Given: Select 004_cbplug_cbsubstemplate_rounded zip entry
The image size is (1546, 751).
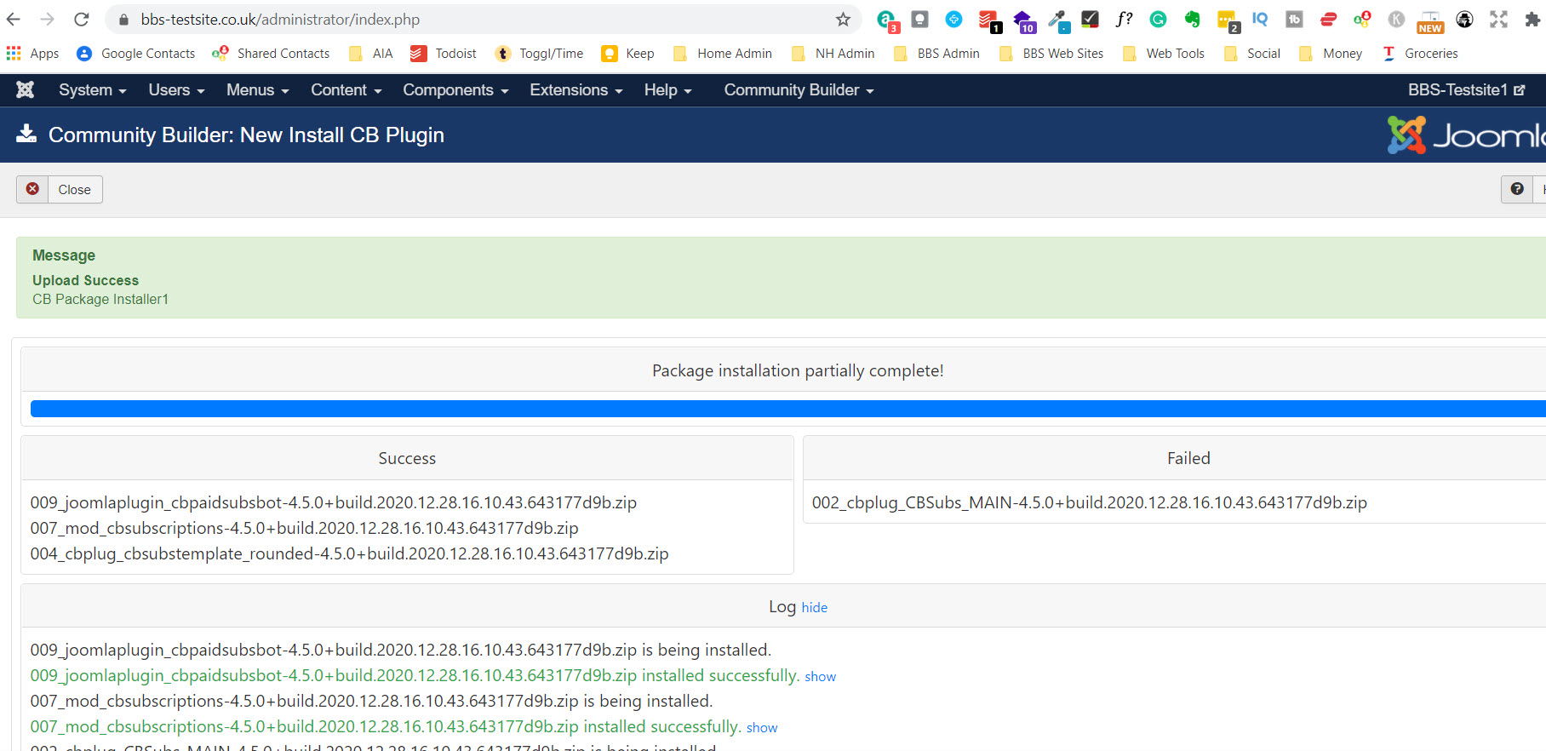Looking at the screenshot, I should click(350, 553).
